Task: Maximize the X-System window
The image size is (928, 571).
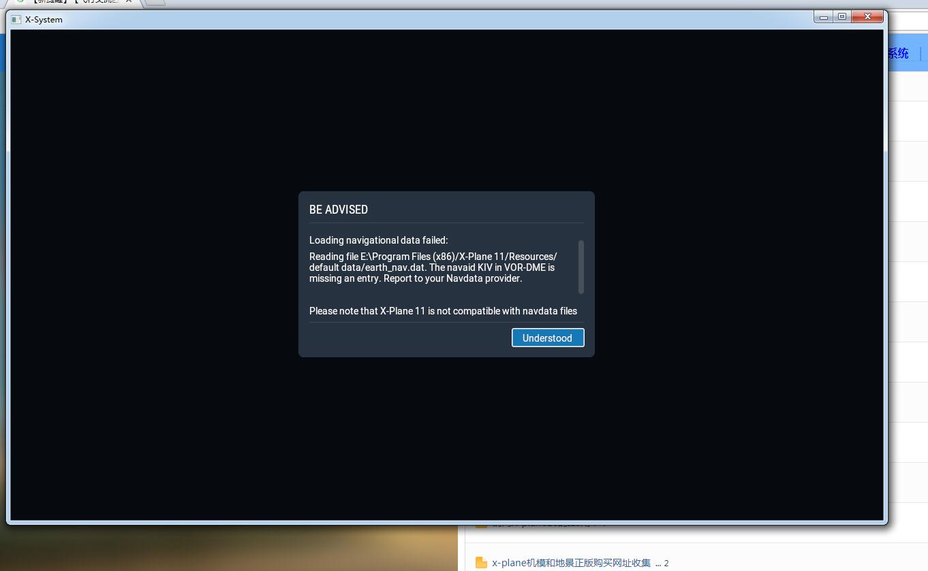Action: (x=842, y=17)
